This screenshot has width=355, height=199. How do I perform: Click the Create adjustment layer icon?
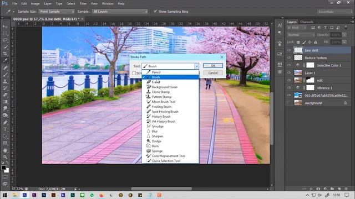click(326, 188)
